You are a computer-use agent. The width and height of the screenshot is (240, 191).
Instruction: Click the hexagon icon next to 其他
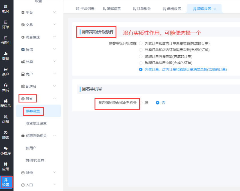(x=23, y=173)
